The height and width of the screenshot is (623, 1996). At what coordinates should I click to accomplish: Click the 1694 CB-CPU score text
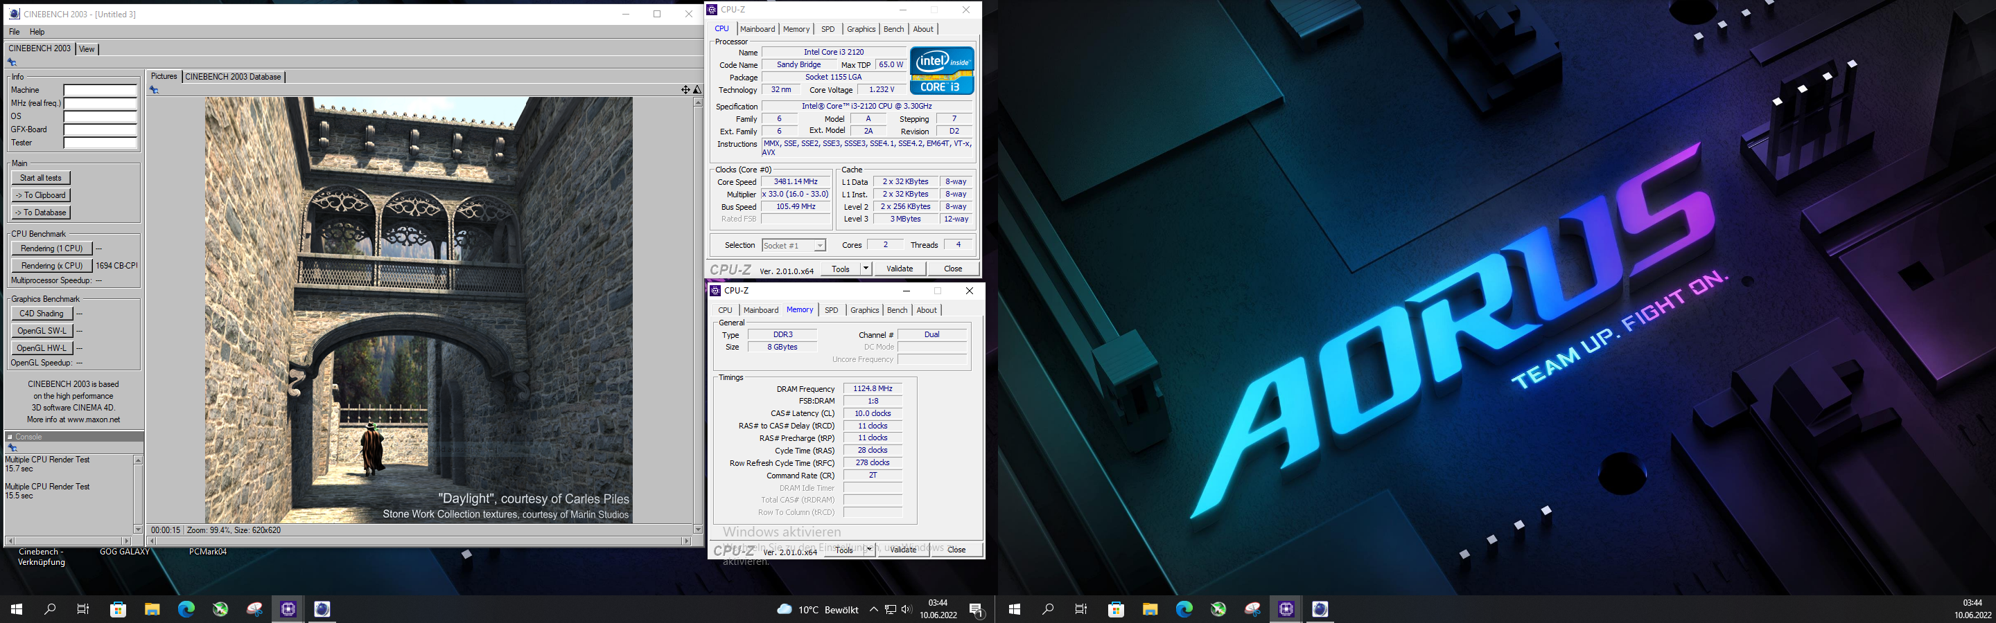(116, 265)
